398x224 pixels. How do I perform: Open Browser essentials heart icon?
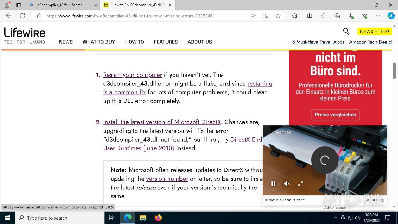click(364, 16)
